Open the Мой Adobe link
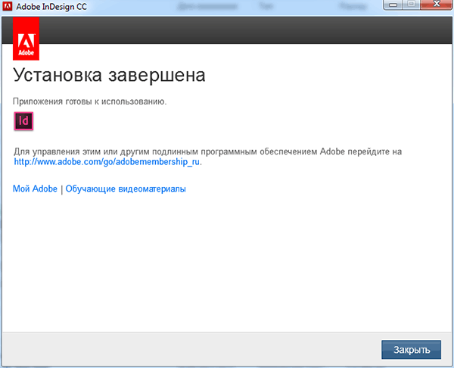Image resolution: width=454 pixels, height=368 pixels. [35, 189]
